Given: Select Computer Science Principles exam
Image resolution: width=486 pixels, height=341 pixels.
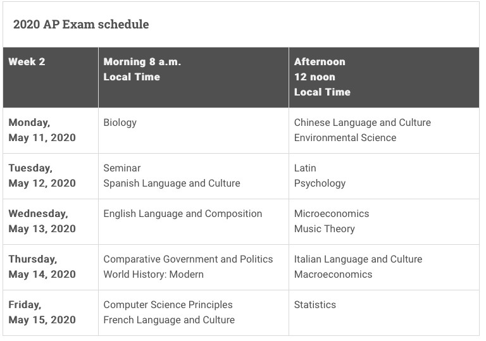Looking at the screenshot, I should 168,305.
